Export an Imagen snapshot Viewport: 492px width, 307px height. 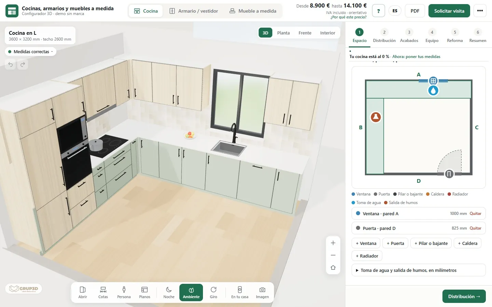(x=262, y=292)
